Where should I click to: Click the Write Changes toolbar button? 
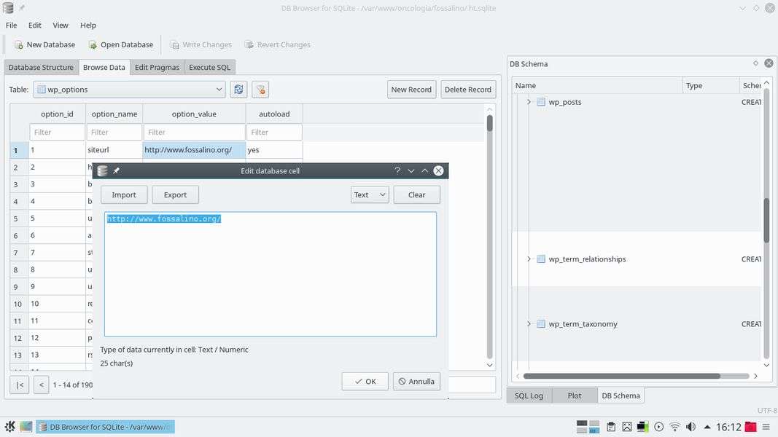(x=201, y=44)
